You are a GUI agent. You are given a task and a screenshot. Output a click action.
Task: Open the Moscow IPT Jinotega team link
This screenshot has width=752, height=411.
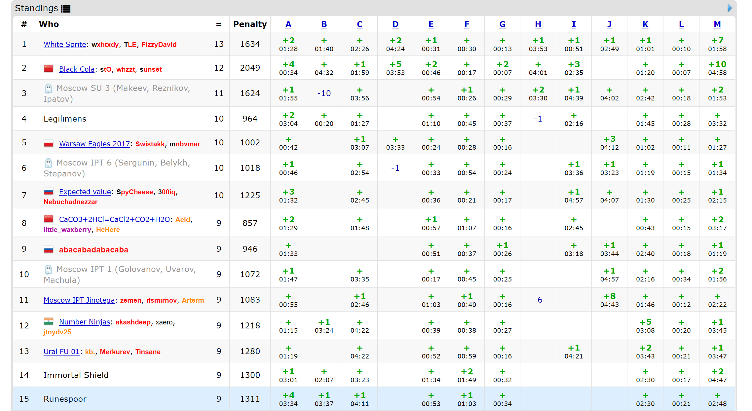(x=79, y=300)
